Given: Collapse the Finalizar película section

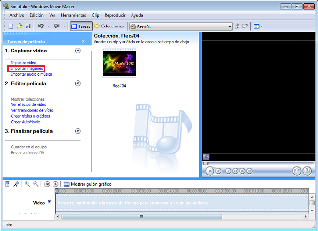Looking at the screenshot, I should coord(78,131).
